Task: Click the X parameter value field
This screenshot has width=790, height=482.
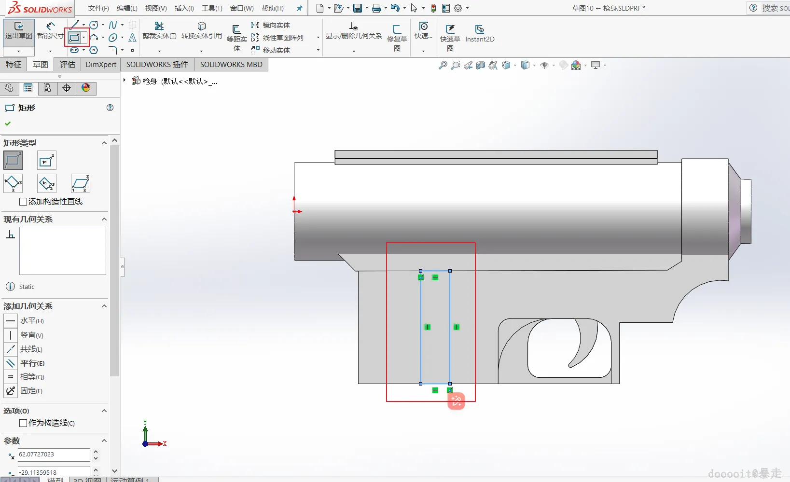Action: tap(54, 454)
